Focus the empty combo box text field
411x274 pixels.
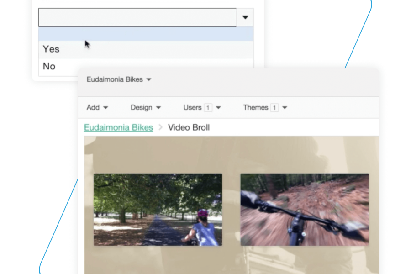tap(137, 17)
